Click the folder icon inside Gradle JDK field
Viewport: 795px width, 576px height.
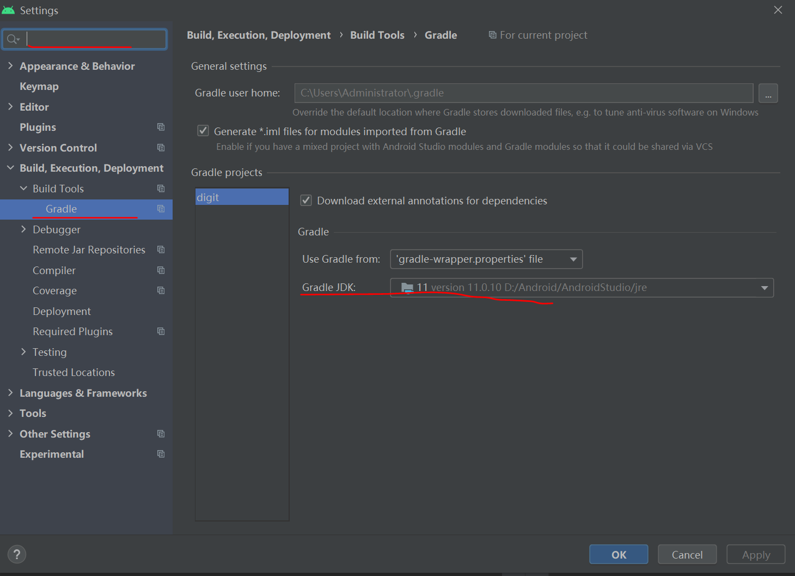(407, 287)
